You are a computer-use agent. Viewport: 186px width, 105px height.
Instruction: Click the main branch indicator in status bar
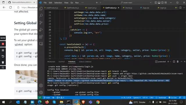[x=47, y=97]
